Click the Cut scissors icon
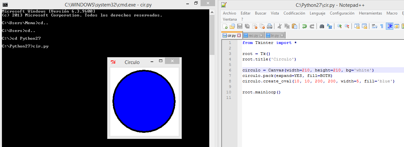The image size is (404, 147). click(279, 26)
